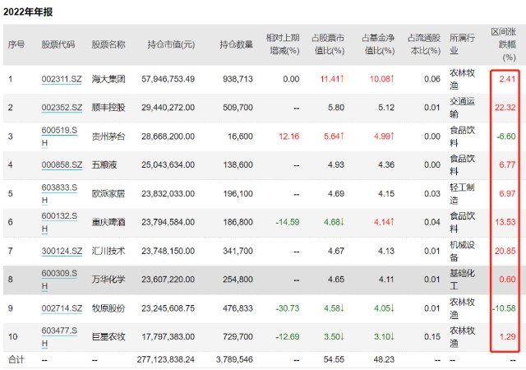
Task: Click interval change -10.58 for 牧原股份
Action: [504, 308]
